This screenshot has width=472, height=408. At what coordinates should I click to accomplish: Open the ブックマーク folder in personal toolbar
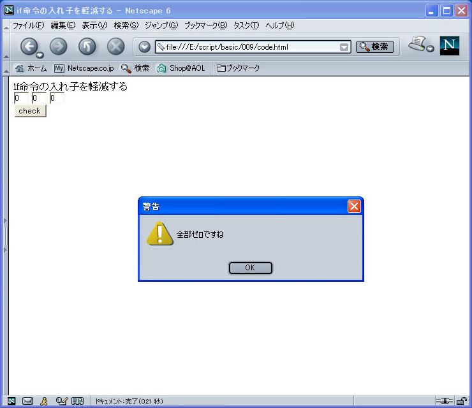coord(238,68)
